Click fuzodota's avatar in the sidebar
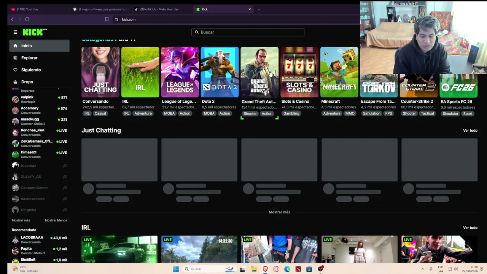The width and height of the screenshot is (487, 274). tap(15, 166)
